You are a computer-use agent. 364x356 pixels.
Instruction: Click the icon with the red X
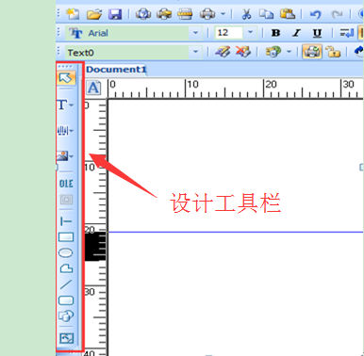[242, 52]
